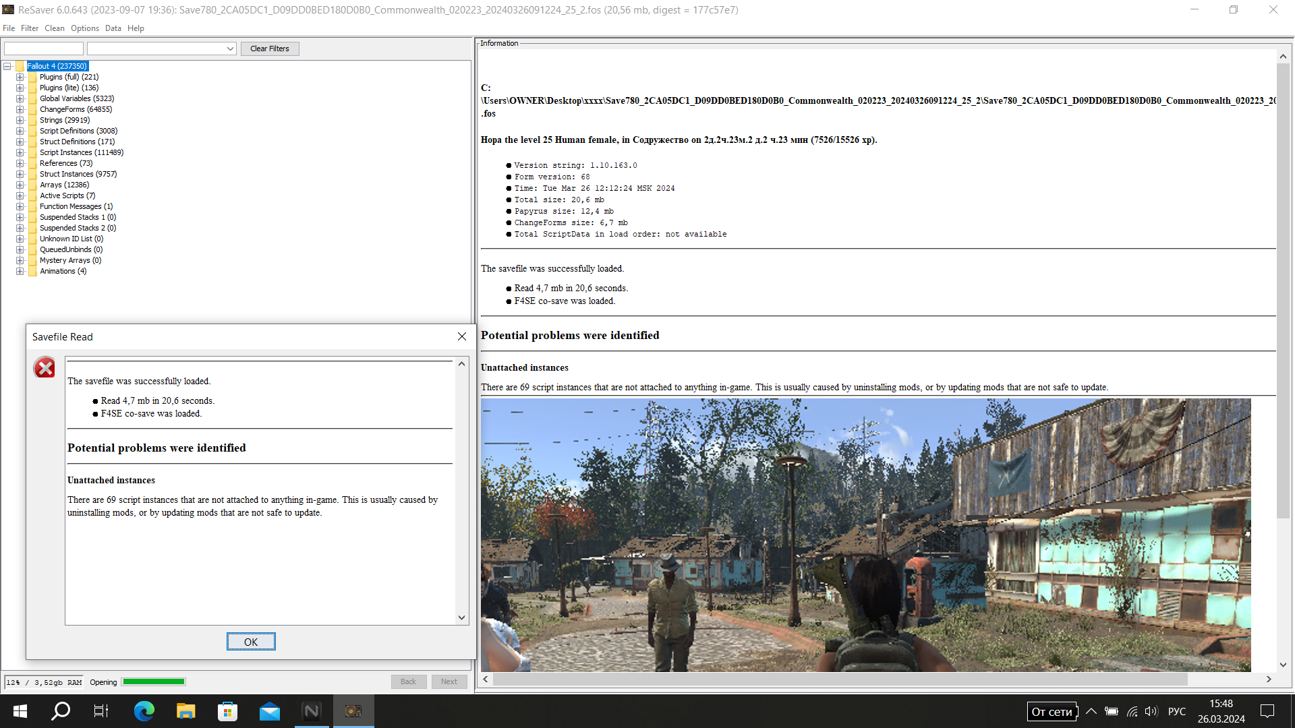Close the Savefile Read dialog
Screen dimensions: 1295x728
462,336
